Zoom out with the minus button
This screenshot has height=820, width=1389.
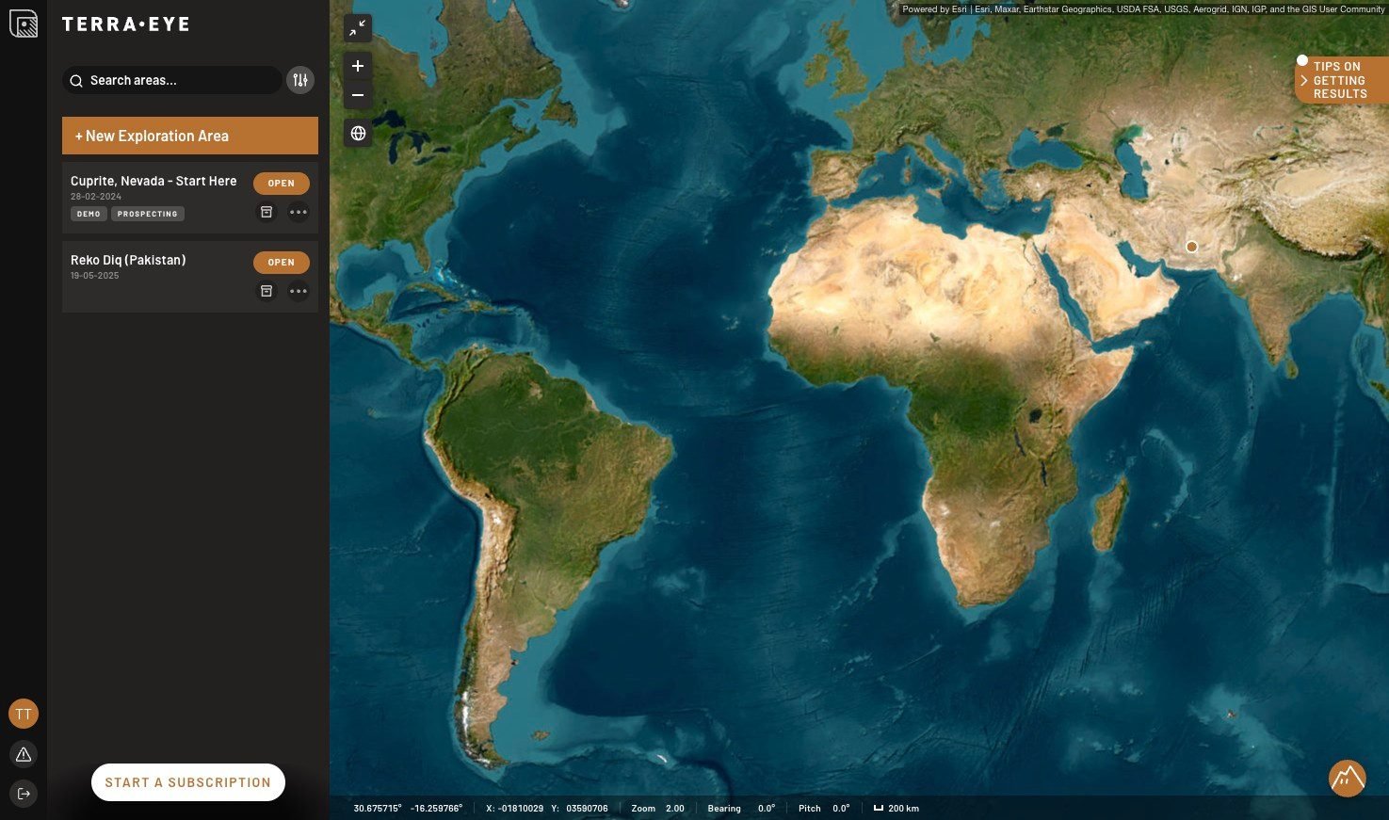click(x=358, y=95)
